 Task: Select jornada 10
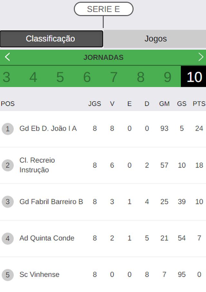click(x=193, y=77)
